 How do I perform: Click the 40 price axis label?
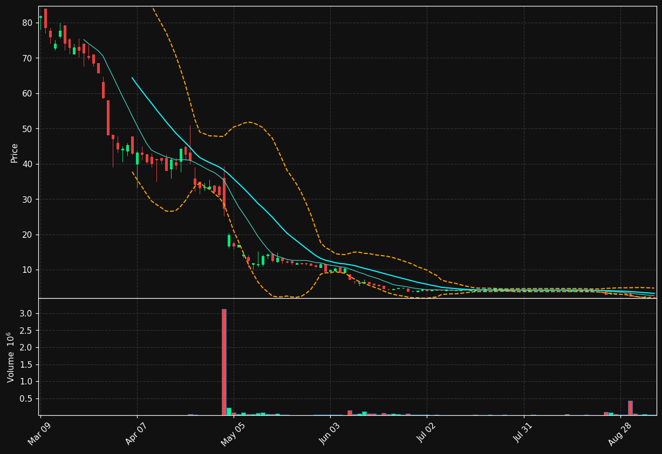point(28,164)
